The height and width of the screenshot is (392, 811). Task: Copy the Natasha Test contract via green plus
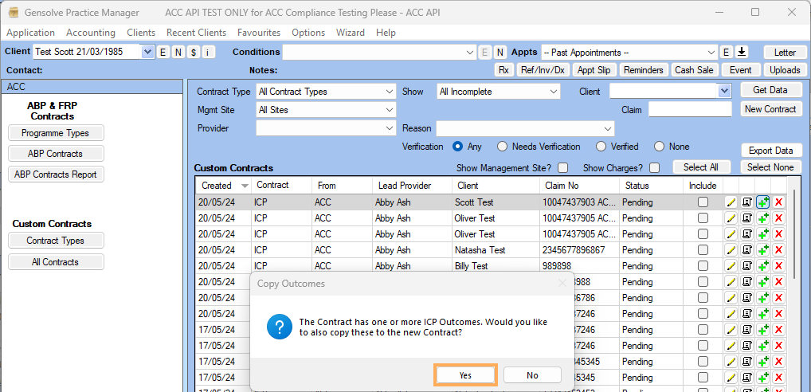pos(763,250)
